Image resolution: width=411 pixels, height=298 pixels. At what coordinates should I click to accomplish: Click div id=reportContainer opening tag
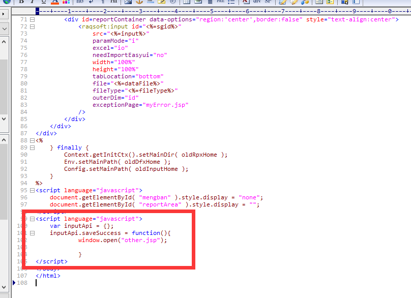(231, 19)
